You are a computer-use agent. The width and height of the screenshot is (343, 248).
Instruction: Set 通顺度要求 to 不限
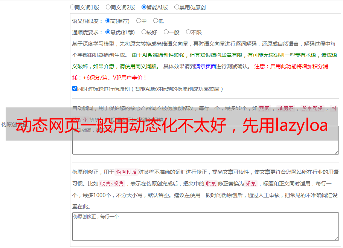[x=188, y=32]
